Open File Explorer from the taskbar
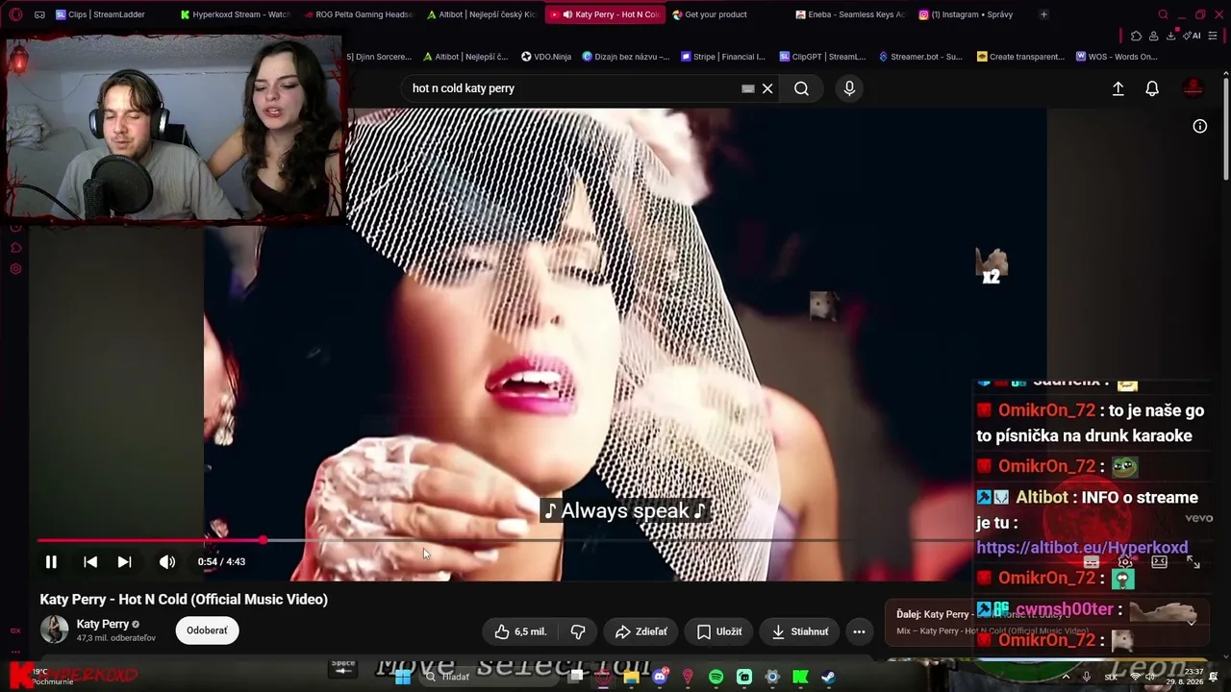Image resolution: width=1231 pixels, height=692 pixels. [x=631, y=677]
